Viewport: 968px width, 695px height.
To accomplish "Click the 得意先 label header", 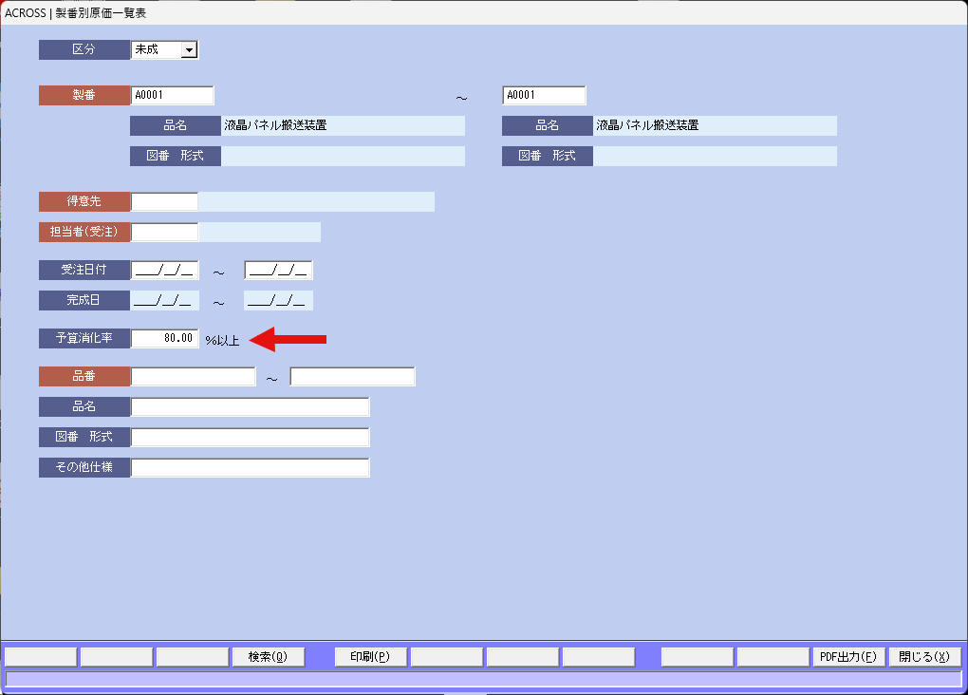I will point(84,201).
